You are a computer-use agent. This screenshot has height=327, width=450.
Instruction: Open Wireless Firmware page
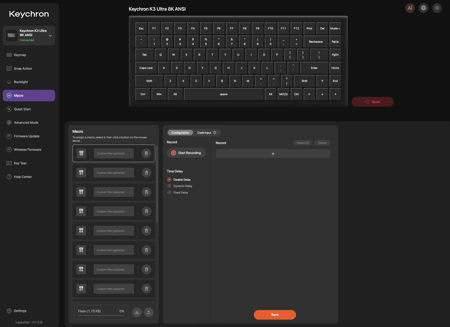[x=29, y=150]
